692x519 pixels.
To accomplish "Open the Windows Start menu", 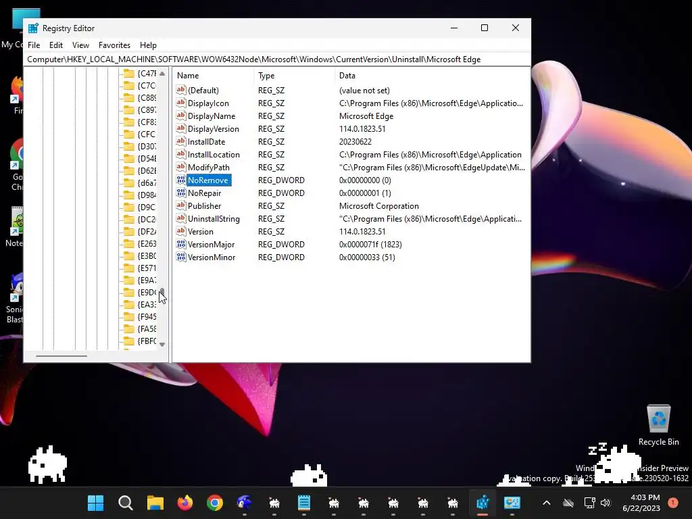I will (95, 503).
